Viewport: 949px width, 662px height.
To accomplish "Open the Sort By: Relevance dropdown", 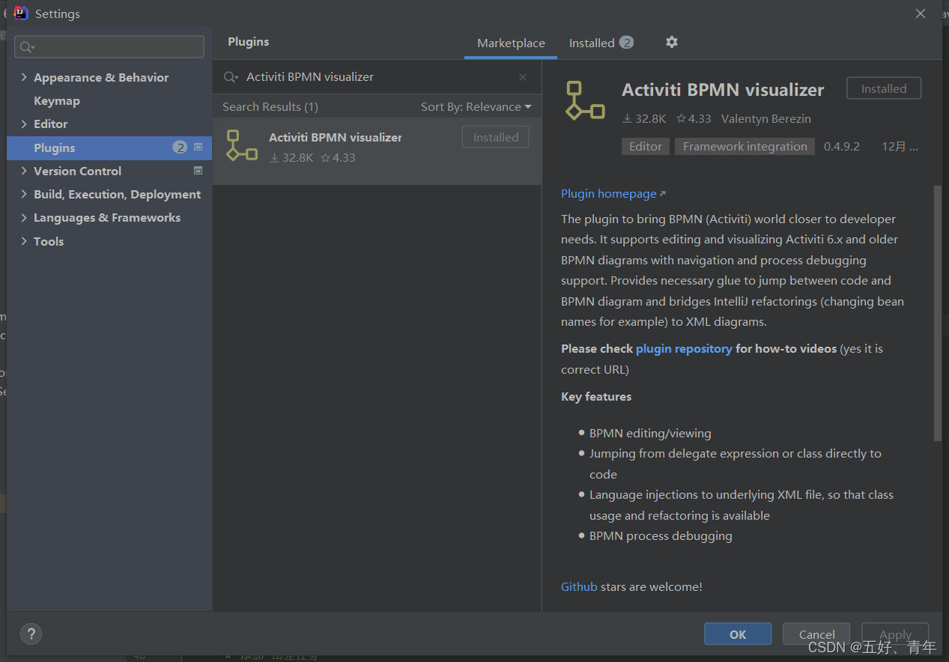I will [476, 107].
